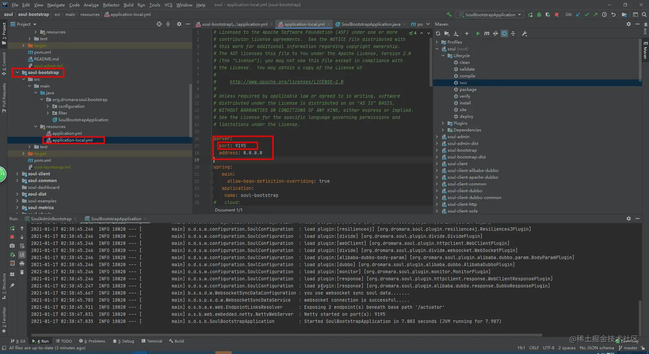649x354 pixels.
Task: Click the master Git branch in status bar
Action: 628,348
